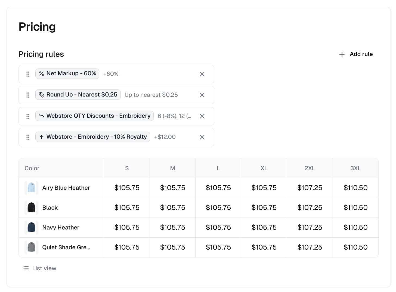This screenshot has height=292, width=396.
Task: Click the +$12.00 rule value text
Action: (x=165, y=137)
